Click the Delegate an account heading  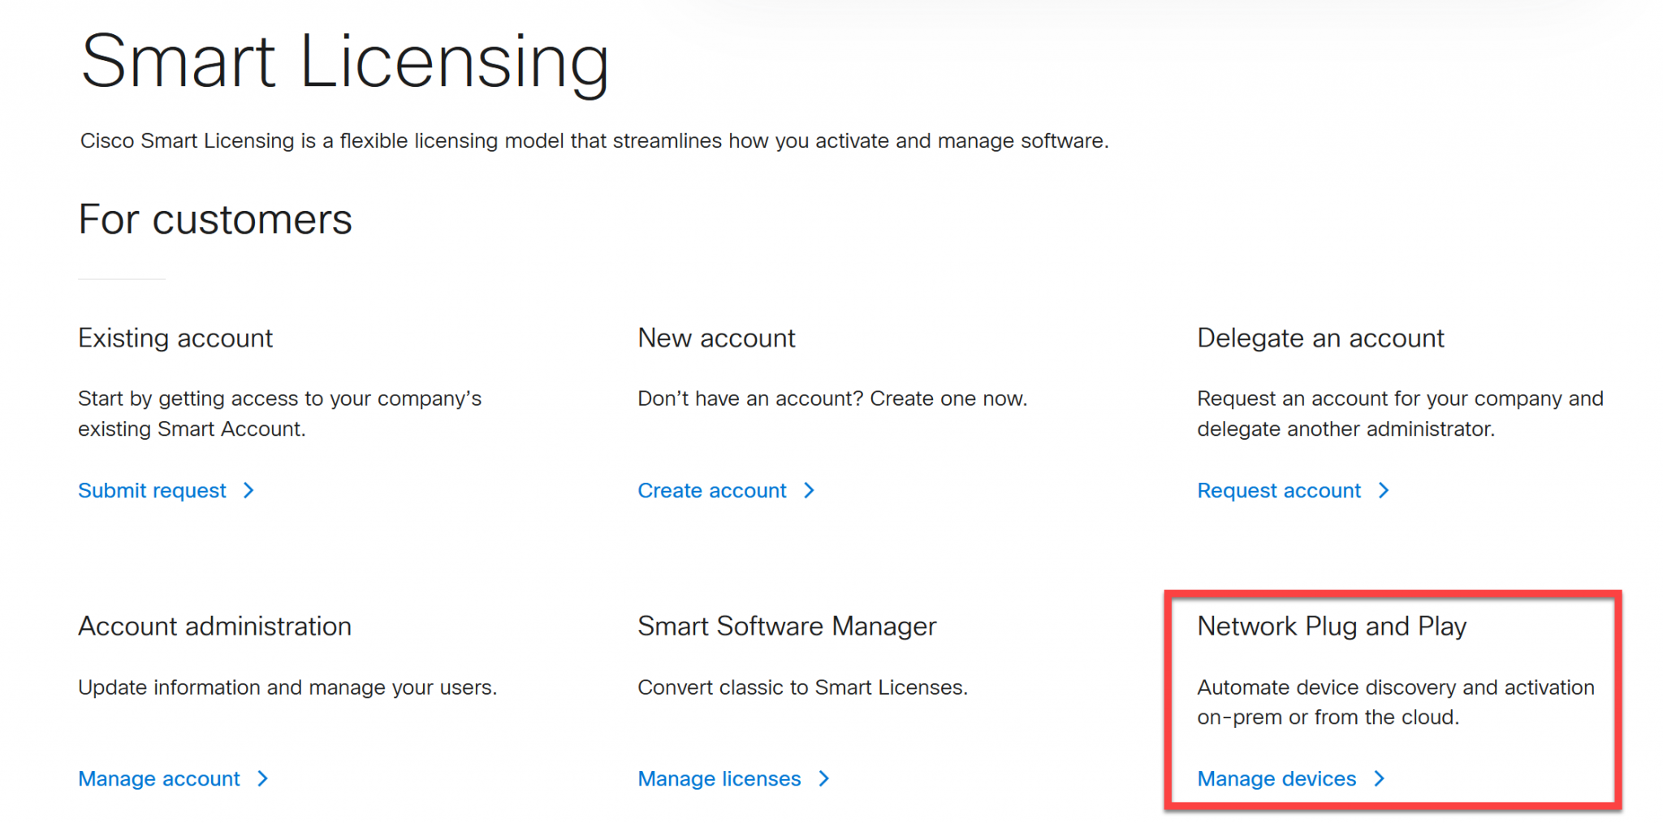(1320, 338)
